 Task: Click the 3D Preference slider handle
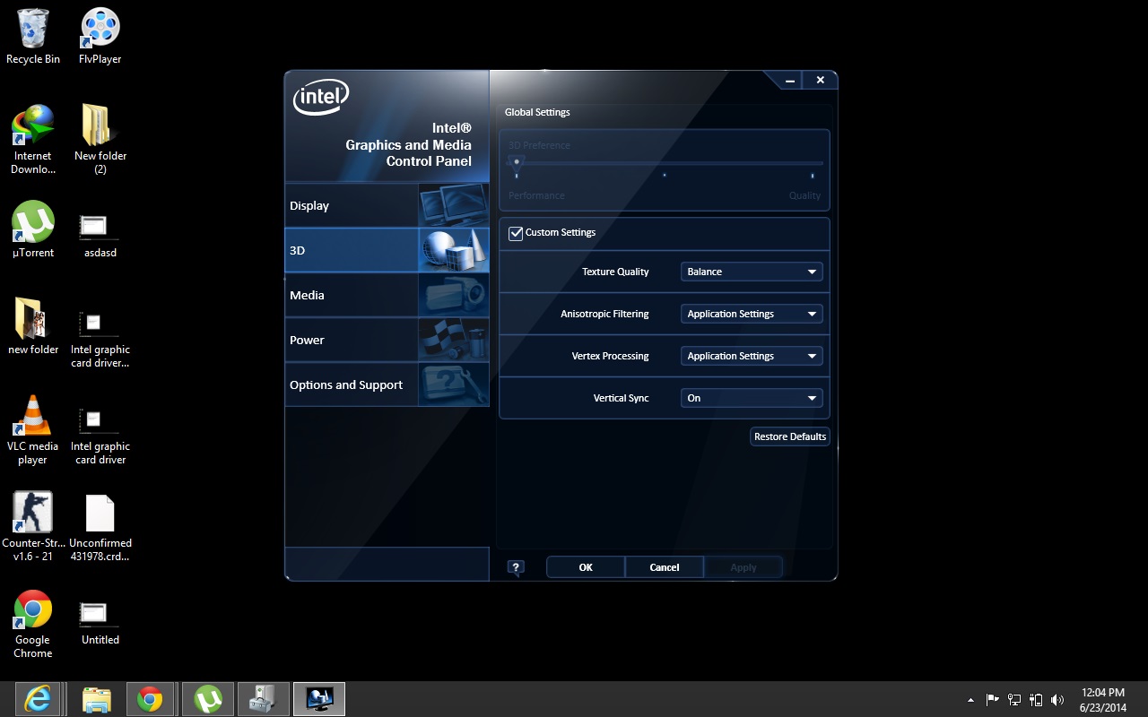click(517, 163)
